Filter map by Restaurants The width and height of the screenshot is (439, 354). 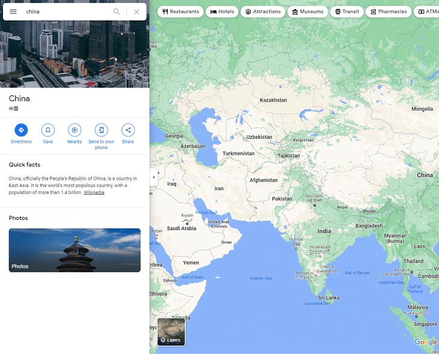(x=180, y=12)
